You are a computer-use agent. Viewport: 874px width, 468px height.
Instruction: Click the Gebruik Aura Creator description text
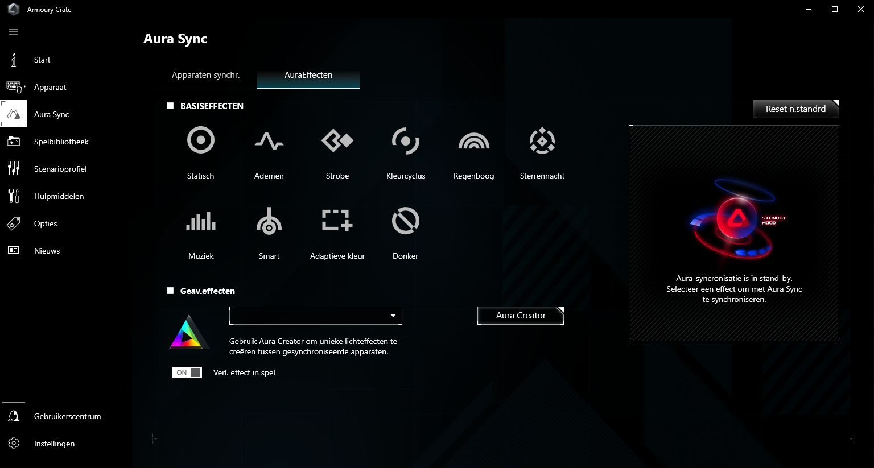pos(313,347)
